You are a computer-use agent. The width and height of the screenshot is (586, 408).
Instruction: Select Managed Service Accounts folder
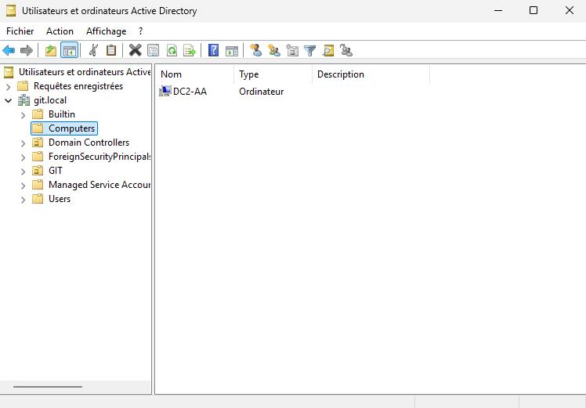(x=99, y=185)
